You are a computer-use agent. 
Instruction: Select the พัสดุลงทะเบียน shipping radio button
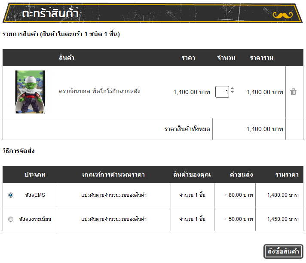[x=11, y=219]
